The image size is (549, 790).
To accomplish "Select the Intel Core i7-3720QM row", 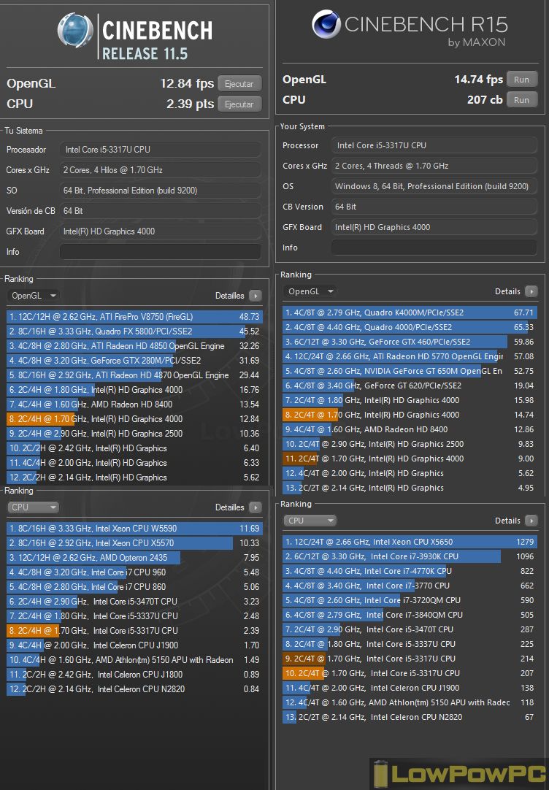I will (410, 601).
